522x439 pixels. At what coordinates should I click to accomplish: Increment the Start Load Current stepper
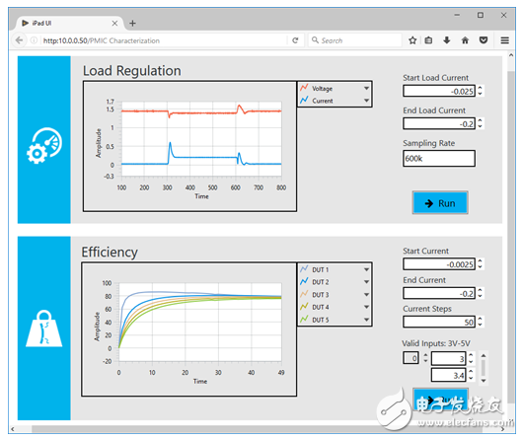click(x=480, y=88)
